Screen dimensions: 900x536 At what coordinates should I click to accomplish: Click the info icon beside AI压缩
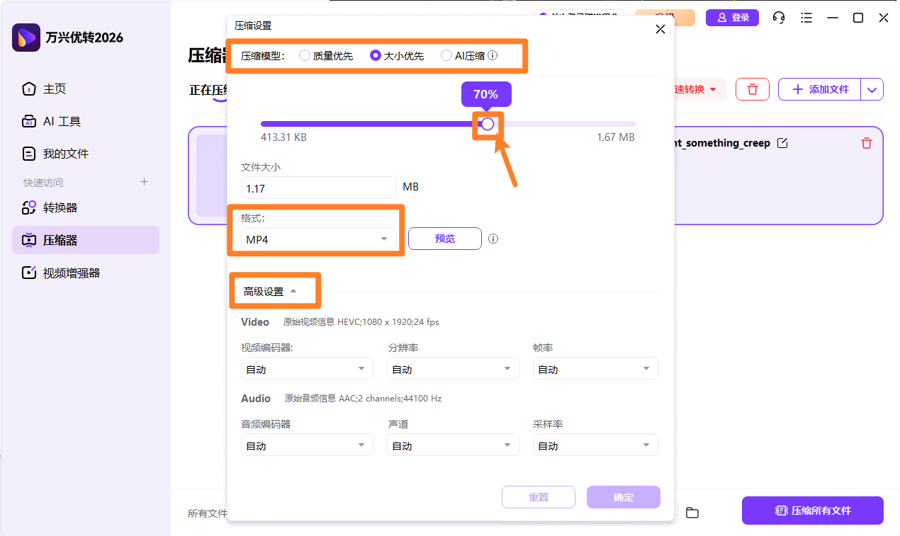pyautogui.click(x=493, y=55)
